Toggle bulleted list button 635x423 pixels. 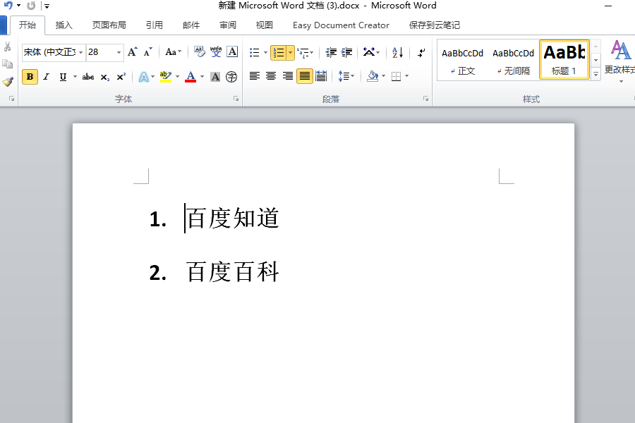254,52
